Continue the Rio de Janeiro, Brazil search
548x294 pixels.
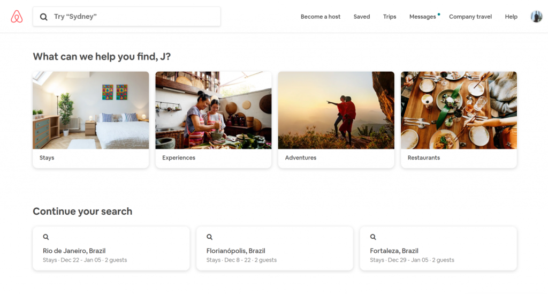click(x=111, y=251)
